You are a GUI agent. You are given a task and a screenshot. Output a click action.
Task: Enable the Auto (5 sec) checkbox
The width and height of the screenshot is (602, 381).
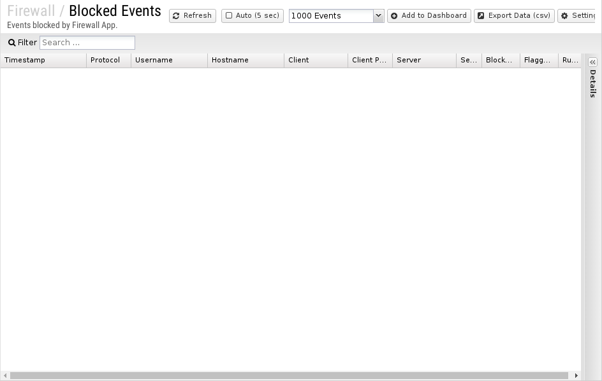click(229, 15)
